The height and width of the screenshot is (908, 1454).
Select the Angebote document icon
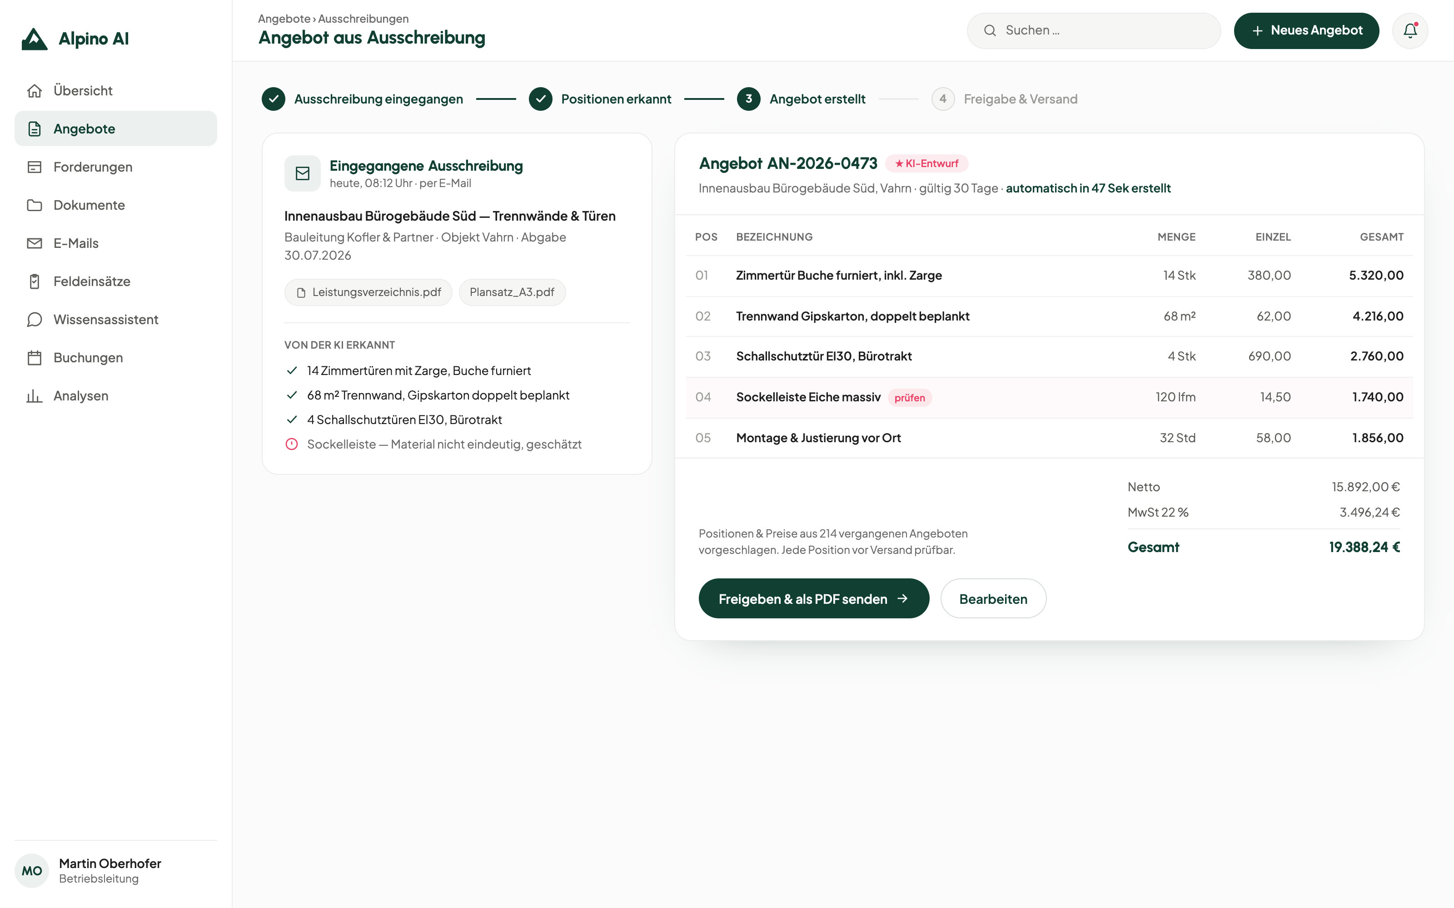click(34, 128)
